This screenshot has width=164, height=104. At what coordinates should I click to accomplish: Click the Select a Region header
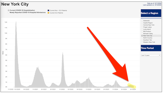point(151,13)
